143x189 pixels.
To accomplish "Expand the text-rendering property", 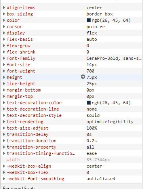I will pyautogui.click(x=4, y=122).
